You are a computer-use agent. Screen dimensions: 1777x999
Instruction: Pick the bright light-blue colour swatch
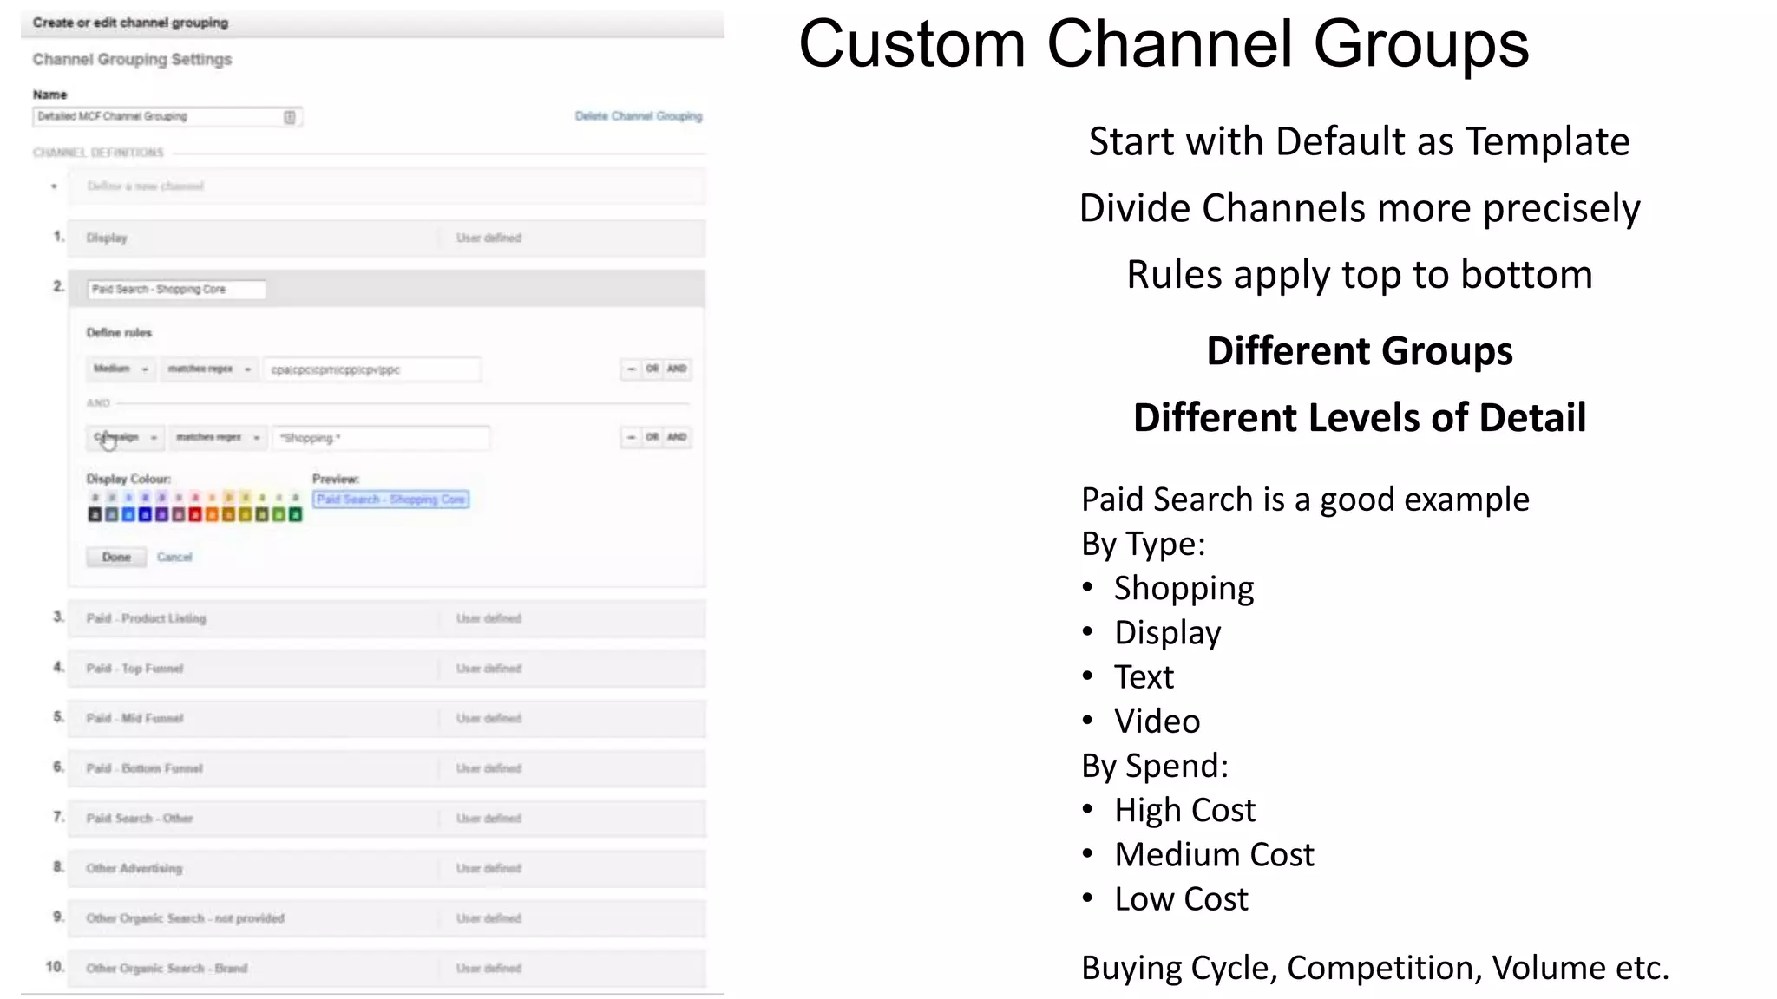tap(128, 514)
